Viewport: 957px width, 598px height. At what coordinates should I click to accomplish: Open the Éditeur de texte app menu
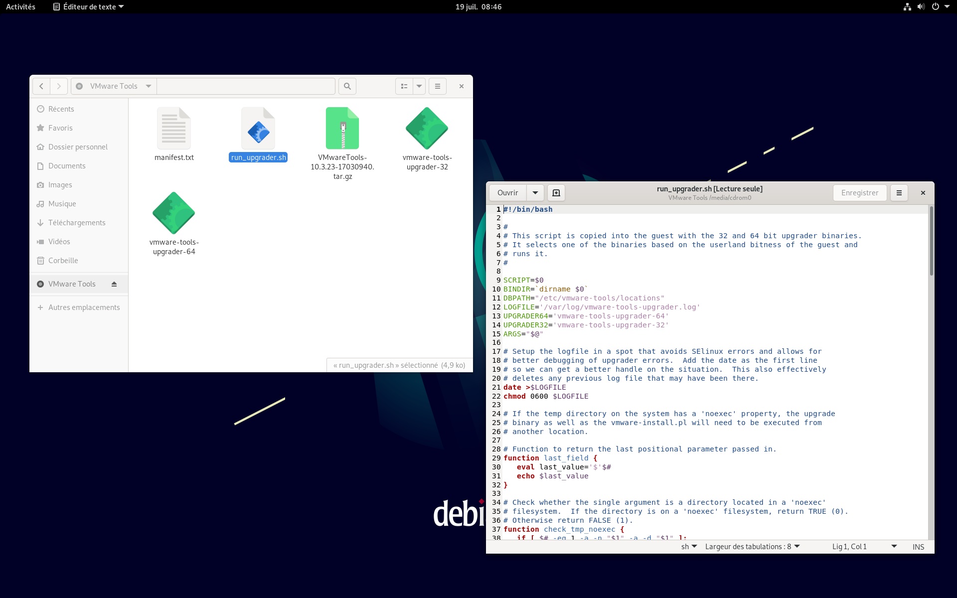pyautogui.click(x=88, y=6)
